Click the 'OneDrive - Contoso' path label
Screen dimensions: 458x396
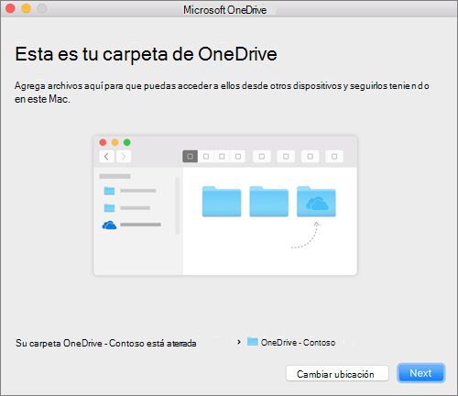[x=298, y=343]
